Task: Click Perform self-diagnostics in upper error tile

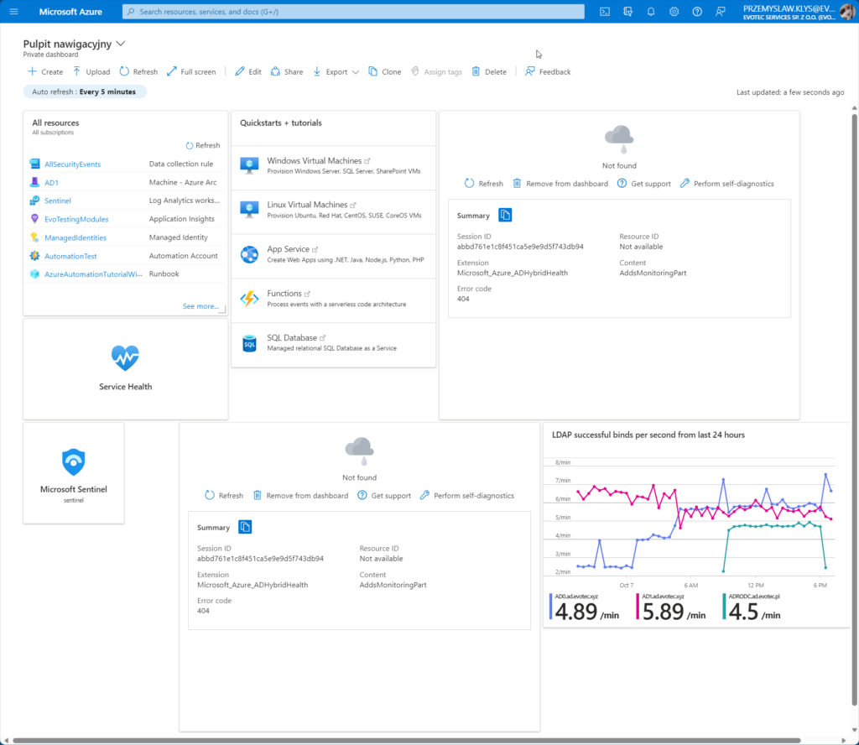Action: 726,184
